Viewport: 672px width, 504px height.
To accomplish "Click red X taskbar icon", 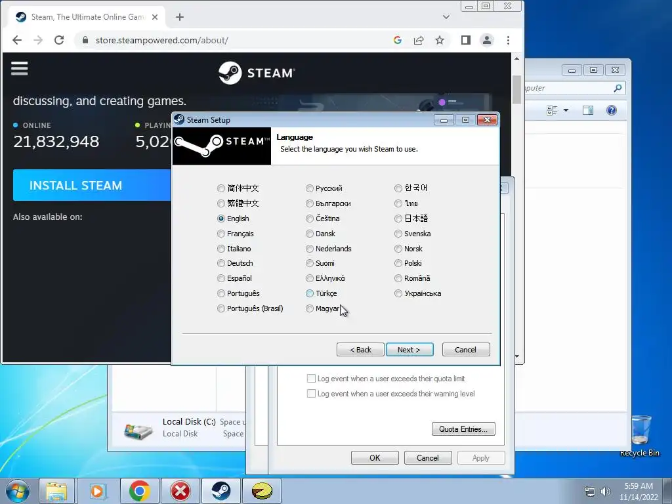I will [180, 491].
